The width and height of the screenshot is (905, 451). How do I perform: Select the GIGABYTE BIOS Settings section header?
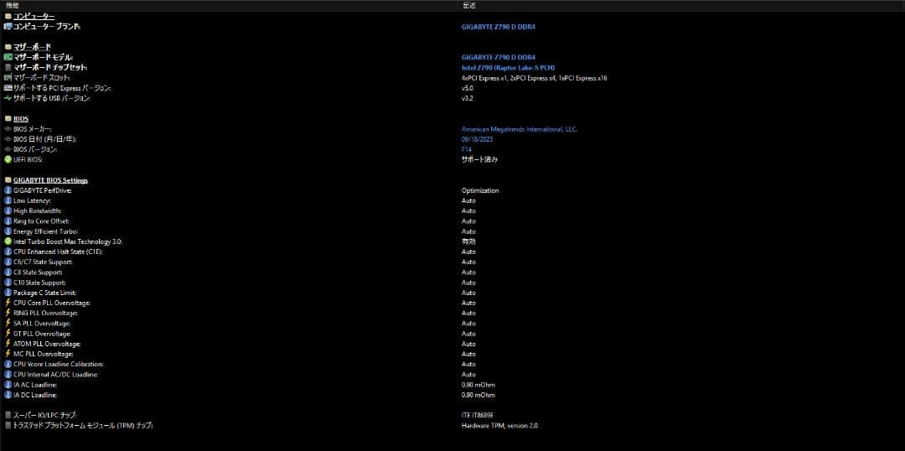pyautogui.click(x=50, y=180)
